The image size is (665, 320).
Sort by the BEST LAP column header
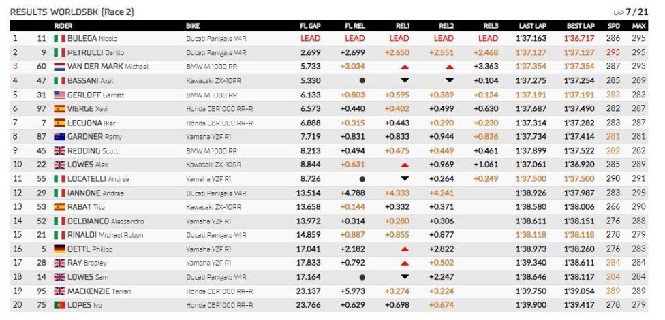[581, 26]
